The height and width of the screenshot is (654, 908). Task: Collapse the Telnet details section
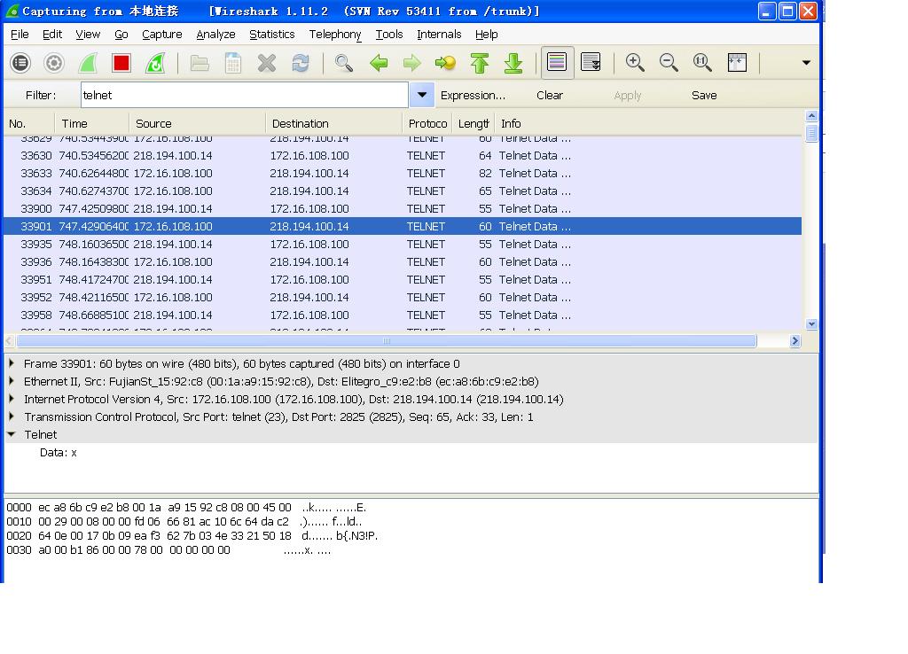click(x=12, y=434)
